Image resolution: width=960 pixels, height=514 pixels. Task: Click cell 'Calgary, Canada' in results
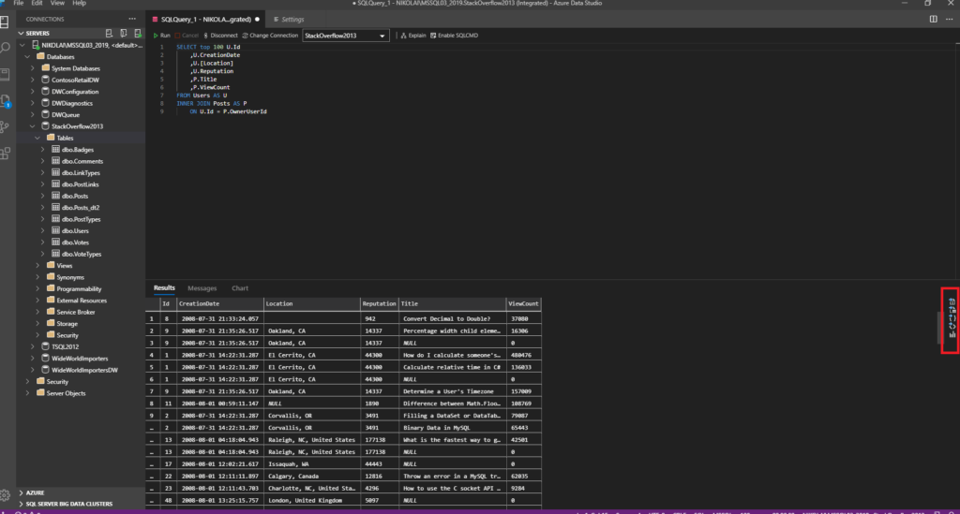(x=311, y=477)
